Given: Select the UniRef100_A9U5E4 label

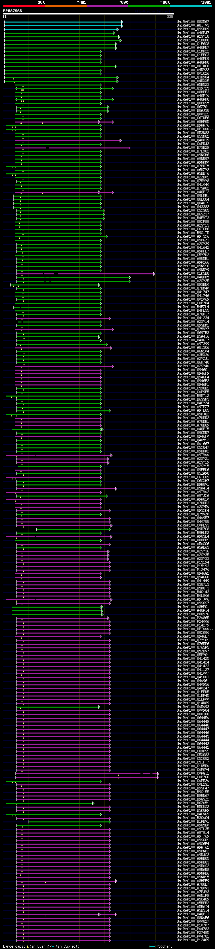Looking at the screenshot, I should point(193,536).
